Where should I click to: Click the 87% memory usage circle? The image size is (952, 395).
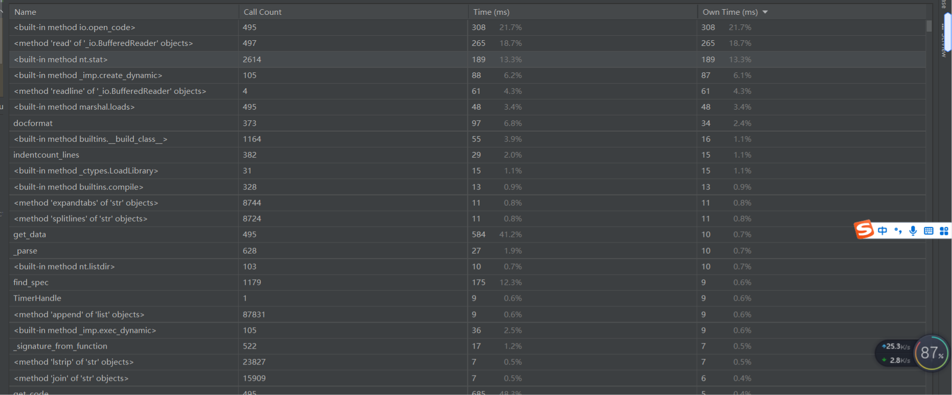point(932,353)
